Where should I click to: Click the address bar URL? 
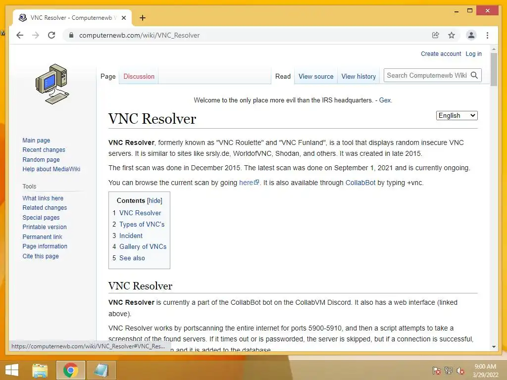point(139,35)
